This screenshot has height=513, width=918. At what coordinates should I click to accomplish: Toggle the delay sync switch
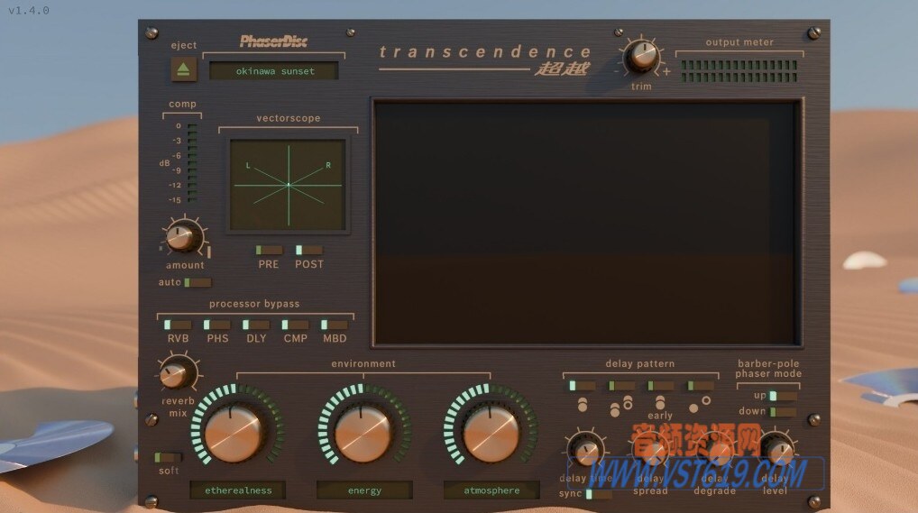tap(600, 494)
